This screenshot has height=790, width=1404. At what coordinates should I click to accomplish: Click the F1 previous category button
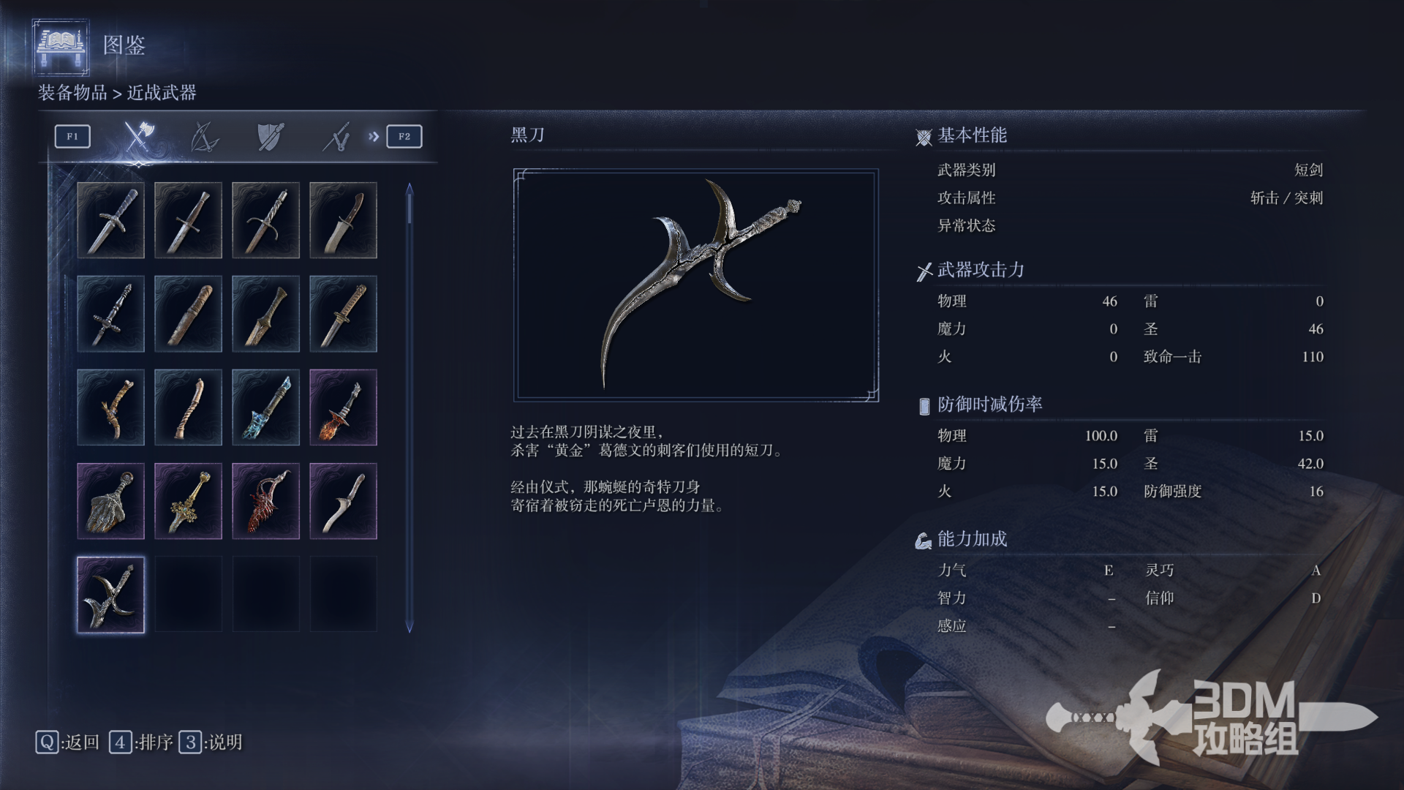click(x=72, y=136)
